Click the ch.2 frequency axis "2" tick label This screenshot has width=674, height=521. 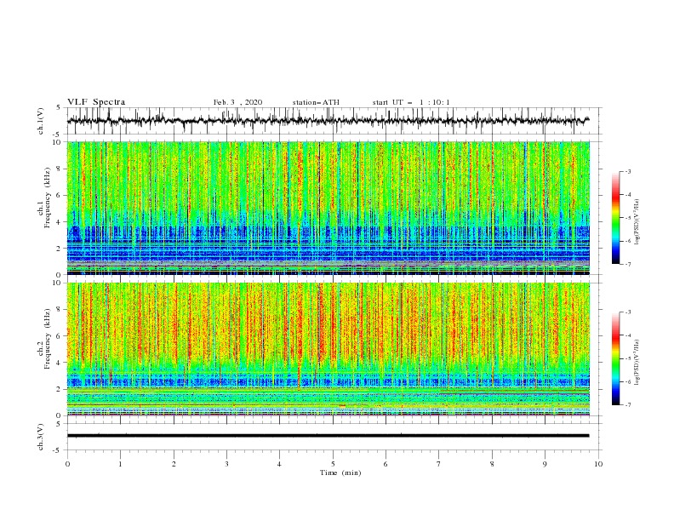(60, 389)
